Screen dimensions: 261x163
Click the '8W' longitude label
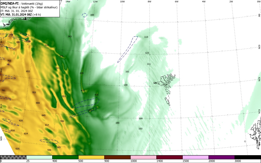click(x=150, y=2)
